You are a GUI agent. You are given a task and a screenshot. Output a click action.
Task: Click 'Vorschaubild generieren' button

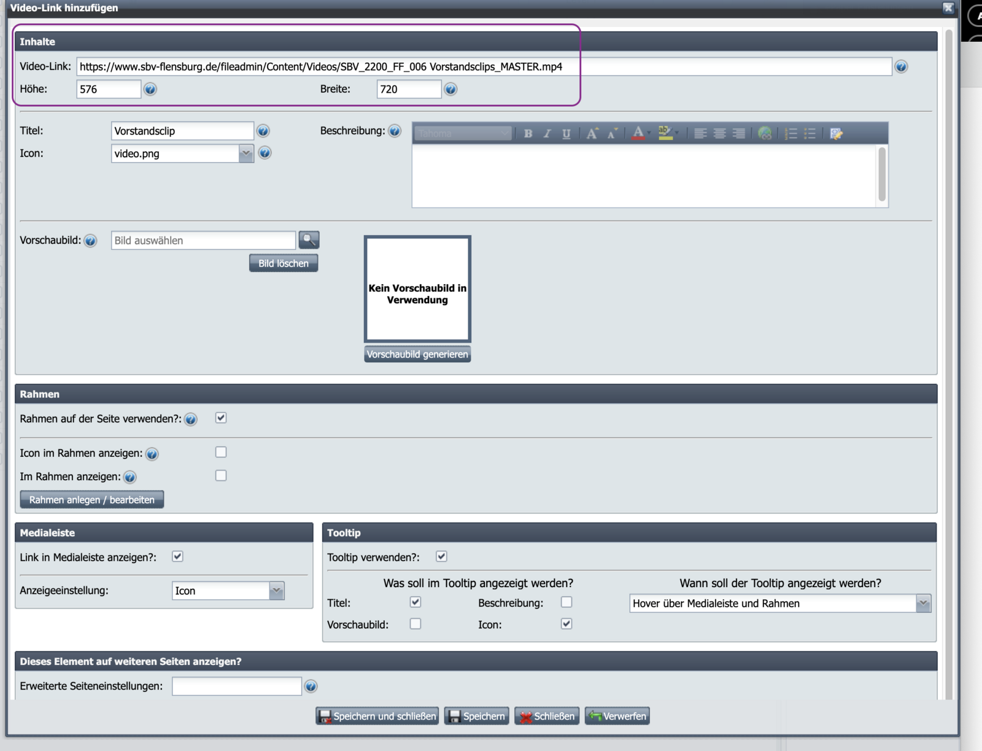click(417, 354)
